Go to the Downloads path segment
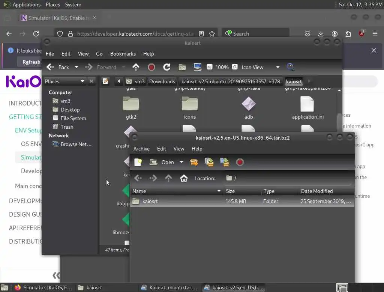Screen dimensions: 384x292 [x=162, y=81]
